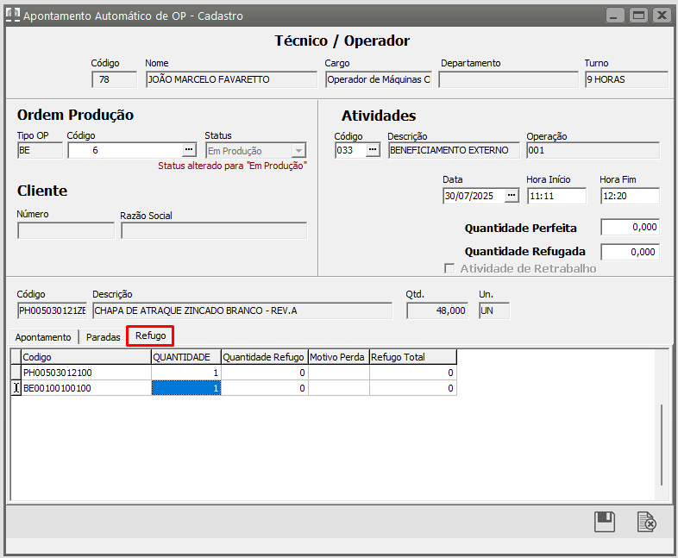The height and width of the screenshot is (558, 678).
Task: Click the Quantidade Perfeita input field
Action: click(x=630, y=228)
